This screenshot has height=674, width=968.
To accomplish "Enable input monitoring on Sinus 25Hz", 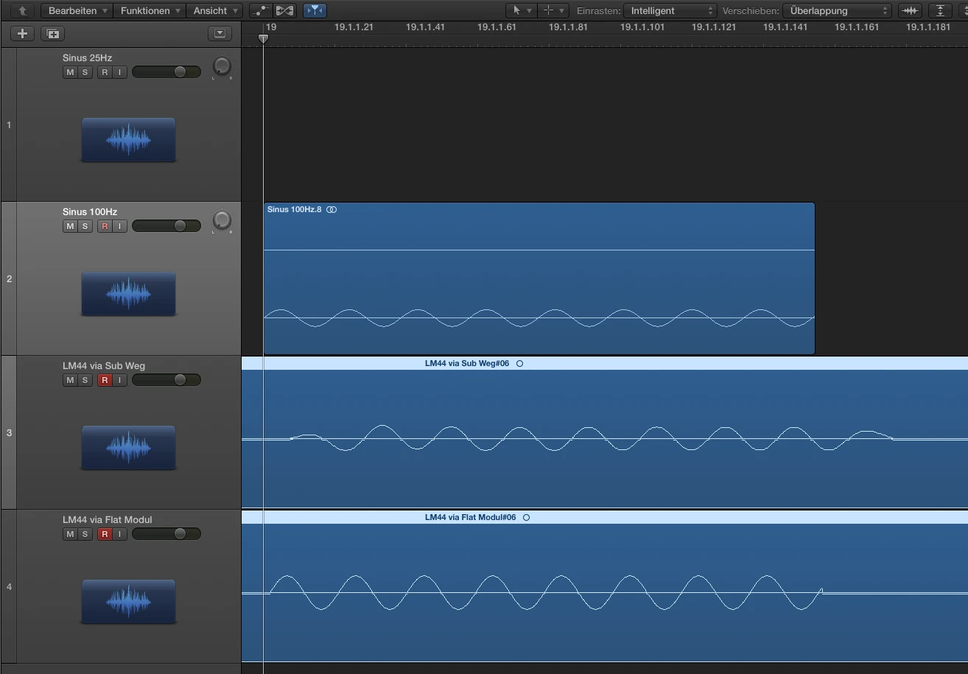I will point(119,72).
